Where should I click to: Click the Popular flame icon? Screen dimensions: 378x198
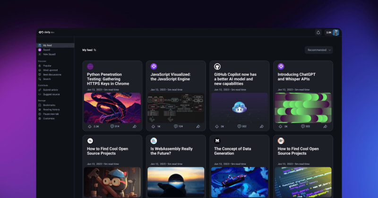click(x=40, y=66)
